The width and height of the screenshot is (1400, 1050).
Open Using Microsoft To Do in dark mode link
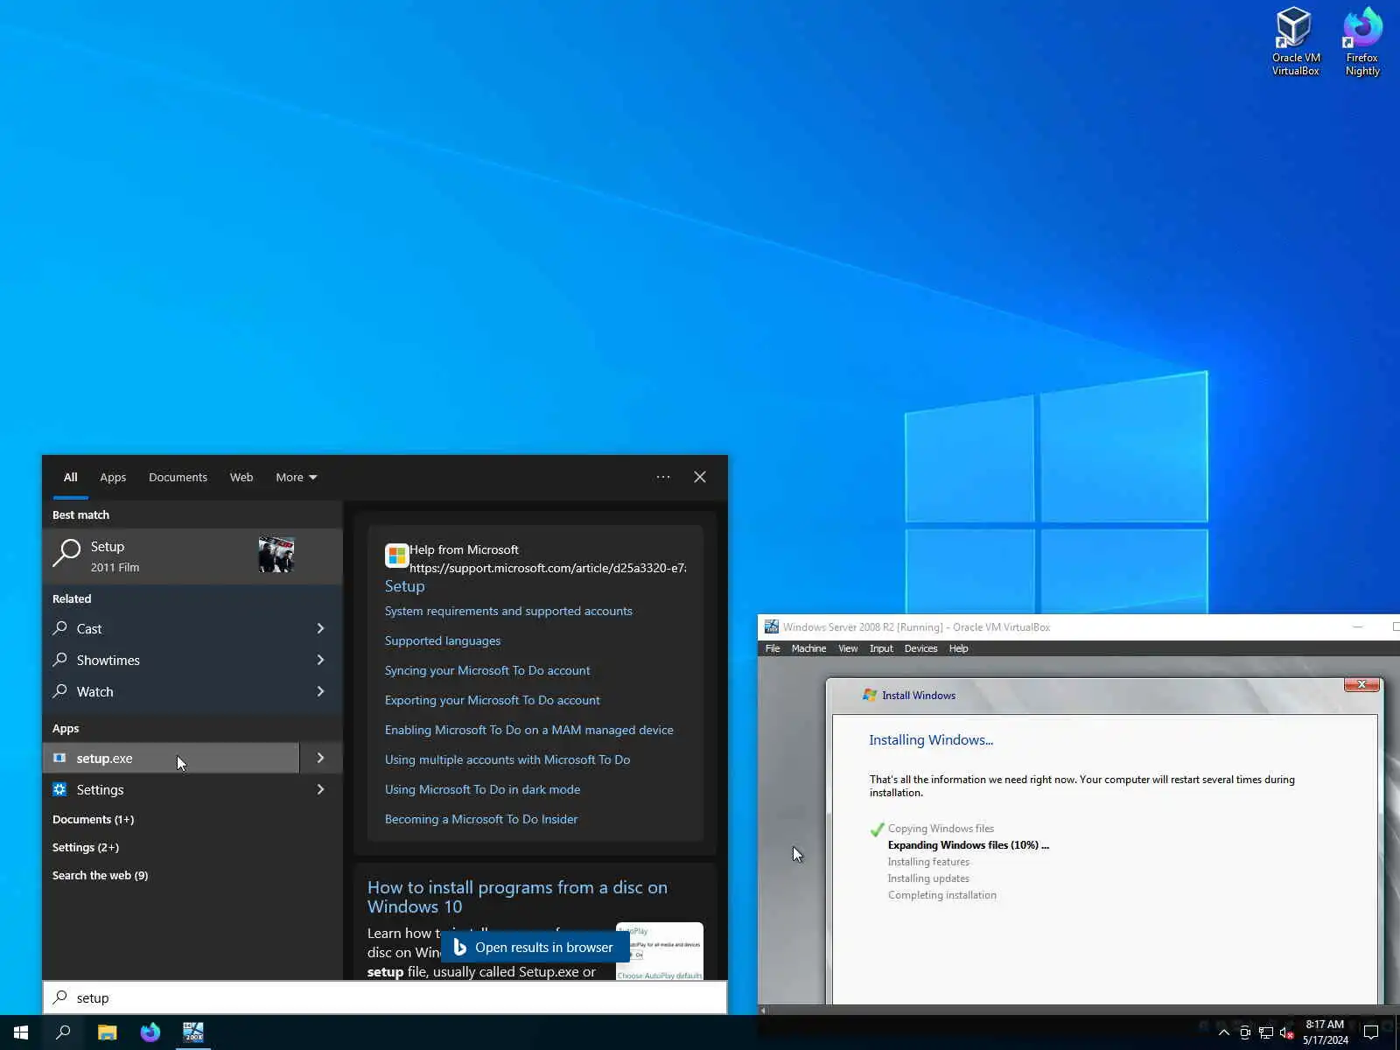tap(482, 789)
